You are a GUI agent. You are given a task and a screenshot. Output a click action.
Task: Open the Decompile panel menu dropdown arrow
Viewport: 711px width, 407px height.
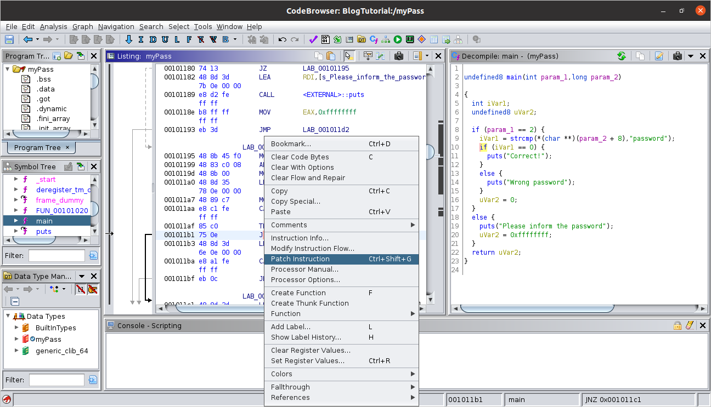click(691, 56)
